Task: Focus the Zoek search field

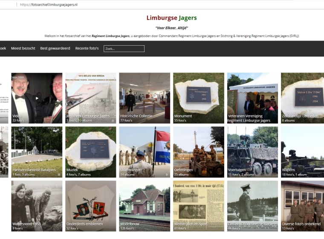Action: (x=124, y=49)
